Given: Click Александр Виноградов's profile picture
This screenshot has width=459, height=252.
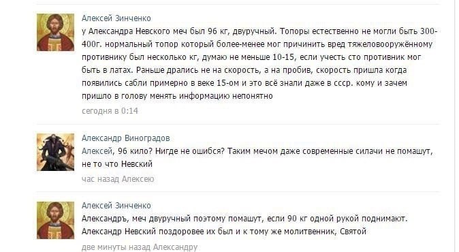Looking at the screenshot, I should point(55,152).
